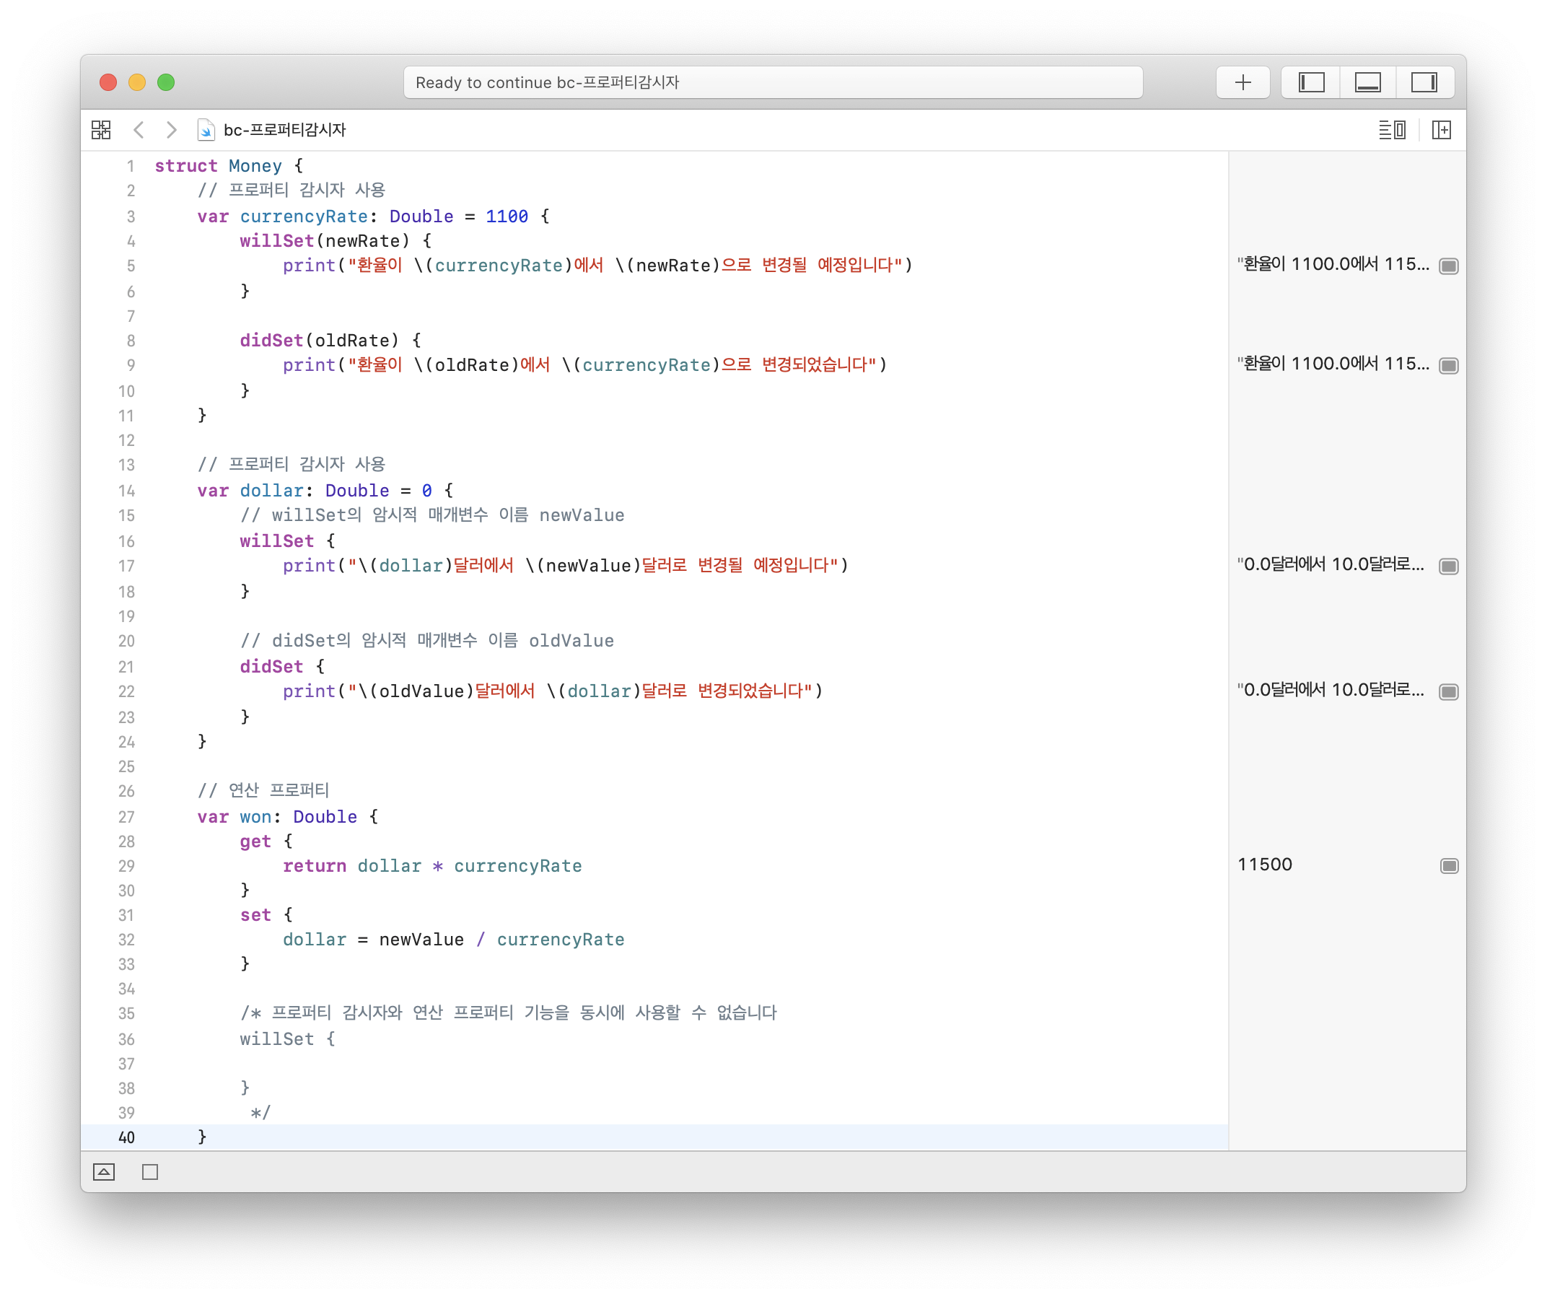Image resolution: width=1547 pixels, height=1299 pixels.
Task: Toggle the left navigator panel
Action: pyautogui.click(x=1310, y=82)
